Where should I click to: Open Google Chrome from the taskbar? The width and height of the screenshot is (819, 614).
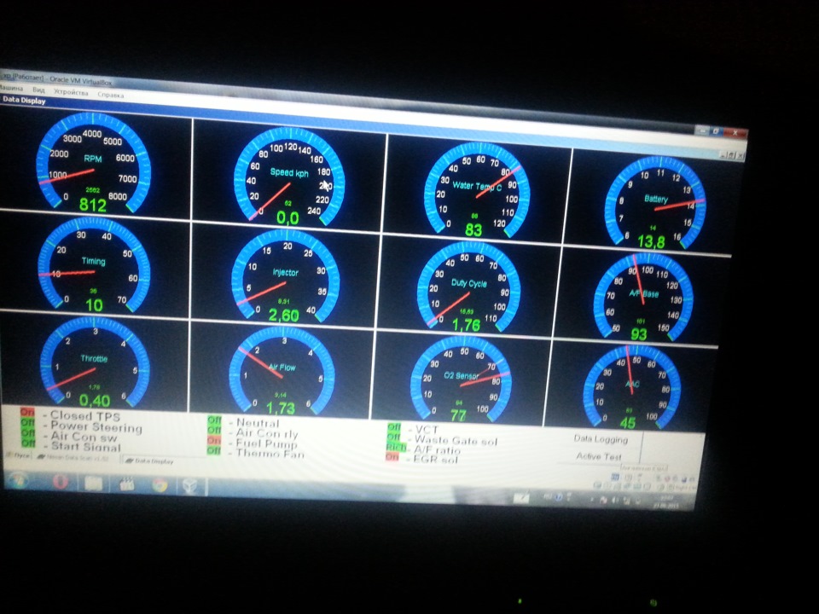pyautogui.click(x=160, y=485)
